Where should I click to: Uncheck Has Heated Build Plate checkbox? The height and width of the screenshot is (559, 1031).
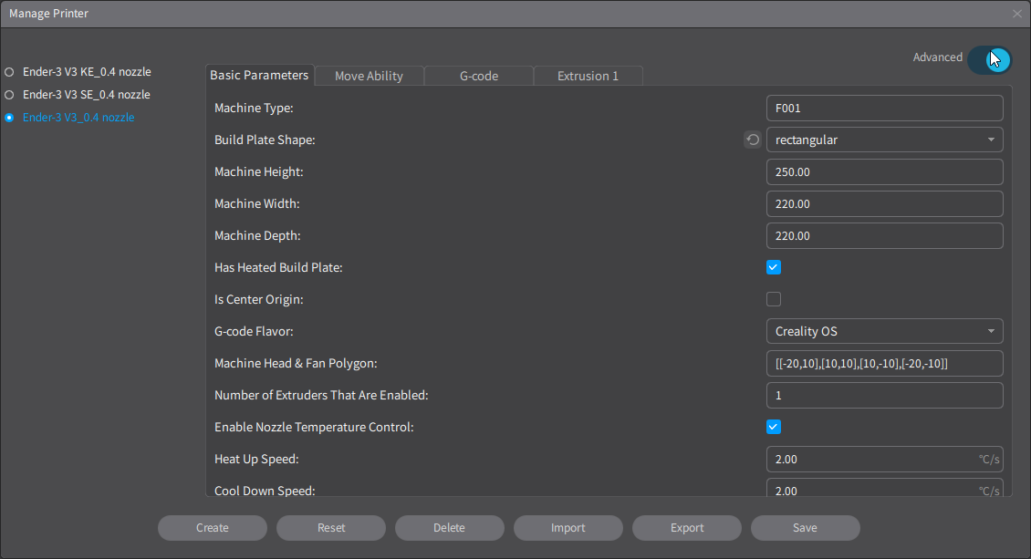774,267
